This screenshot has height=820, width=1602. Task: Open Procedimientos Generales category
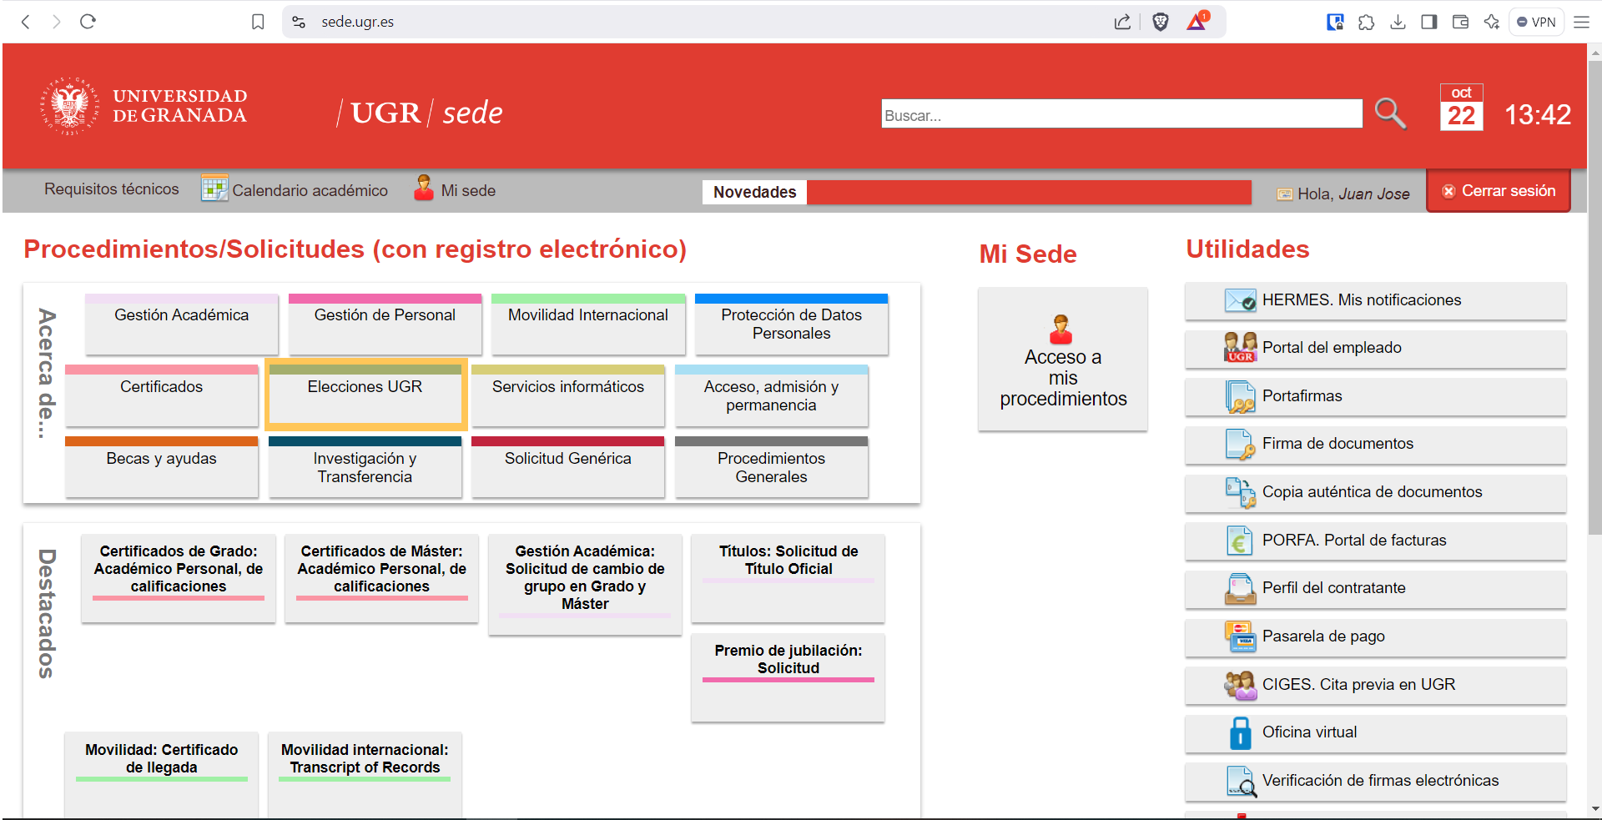[771, 467]
